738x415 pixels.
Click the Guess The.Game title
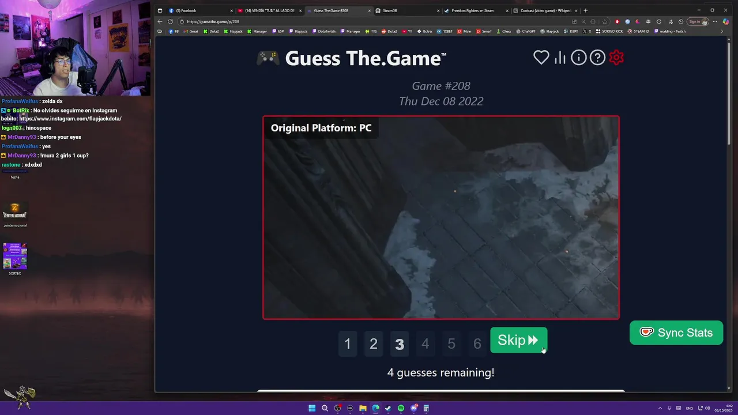[x=366, y=58]
